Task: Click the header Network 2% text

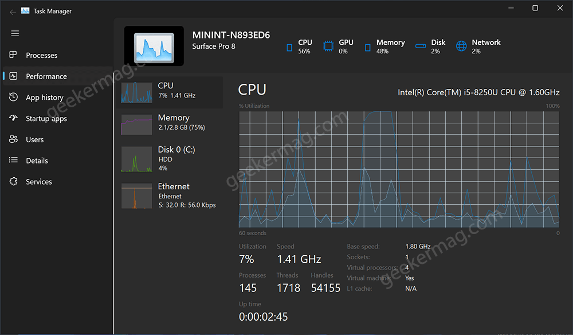Action: click(x=486, y=46)
